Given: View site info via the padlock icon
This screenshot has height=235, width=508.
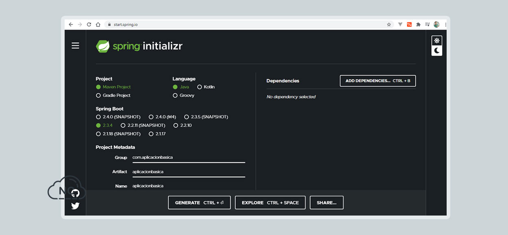Looking at the screenshot, I should point(109,24).
